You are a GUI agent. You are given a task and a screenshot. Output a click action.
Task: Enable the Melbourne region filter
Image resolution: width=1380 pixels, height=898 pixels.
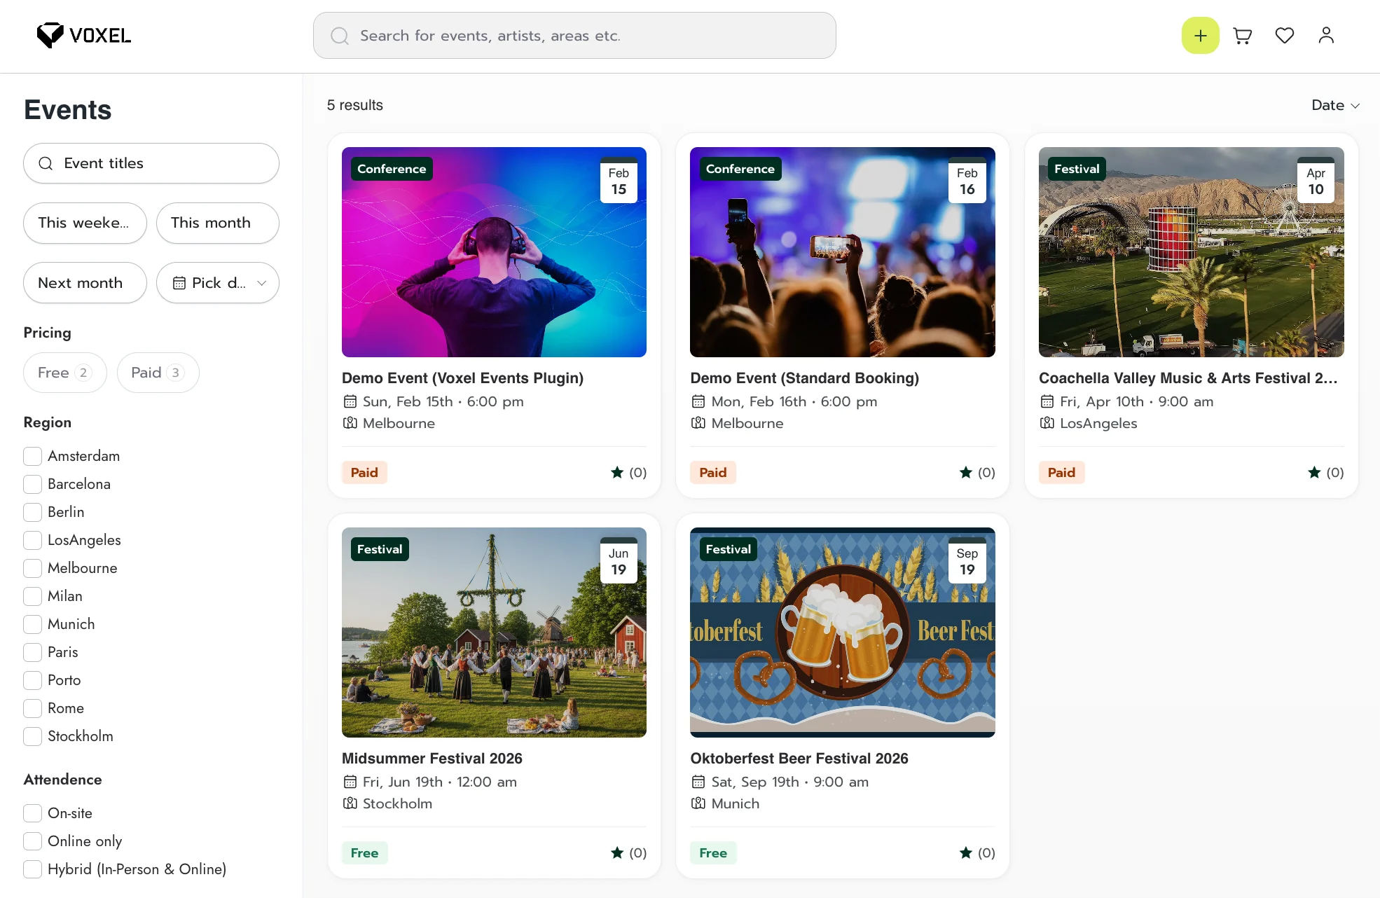coord(33,569)
